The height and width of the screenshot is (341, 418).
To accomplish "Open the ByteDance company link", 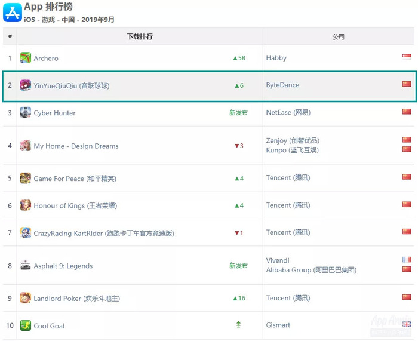I will pyautogui.click(x=282, y=85).
